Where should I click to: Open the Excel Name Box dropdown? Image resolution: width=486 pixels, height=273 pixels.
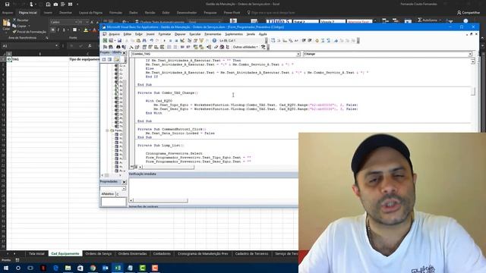[x=56, y=45]
